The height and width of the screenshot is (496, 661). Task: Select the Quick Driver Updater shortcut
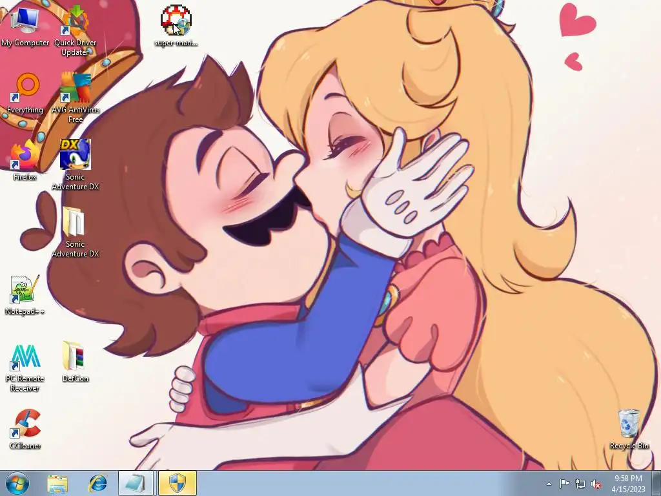[75, 30]
